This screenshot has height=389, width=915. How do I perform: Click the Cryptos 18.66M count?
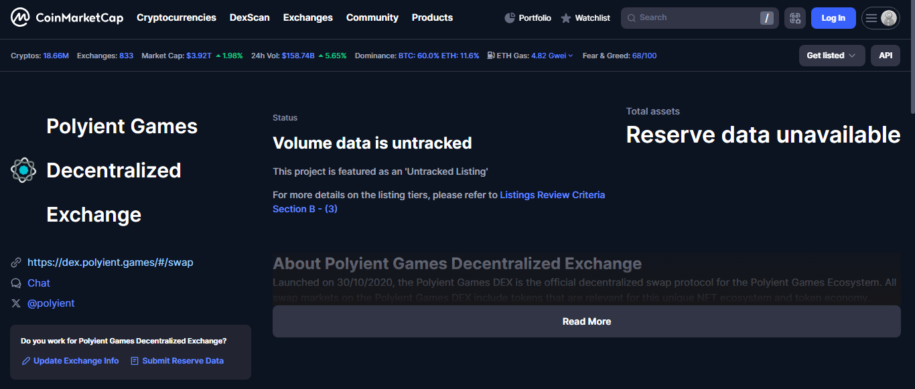[x=56, y=56]
